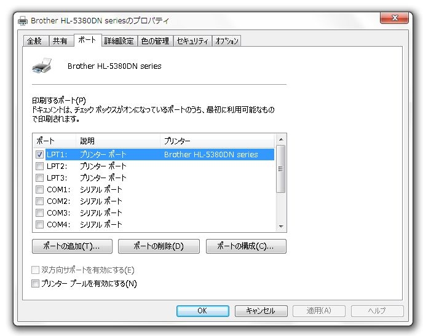
Task: Check the LPT3: port checkbox
Action: tap(39, 178)
